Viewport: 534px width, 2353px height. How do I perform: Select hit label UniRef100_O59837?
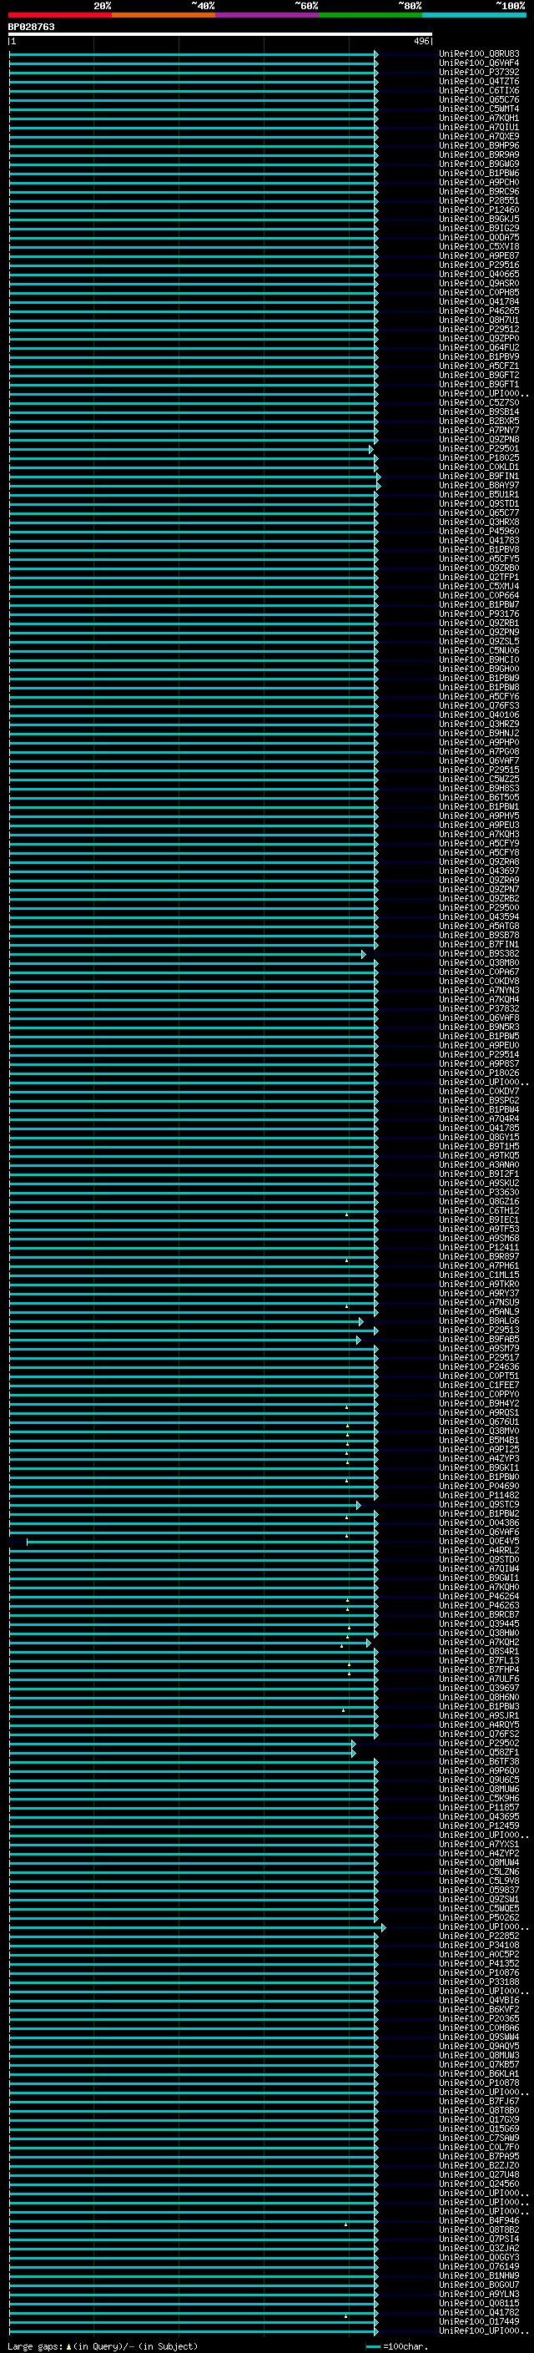(x=479, y=1890)
